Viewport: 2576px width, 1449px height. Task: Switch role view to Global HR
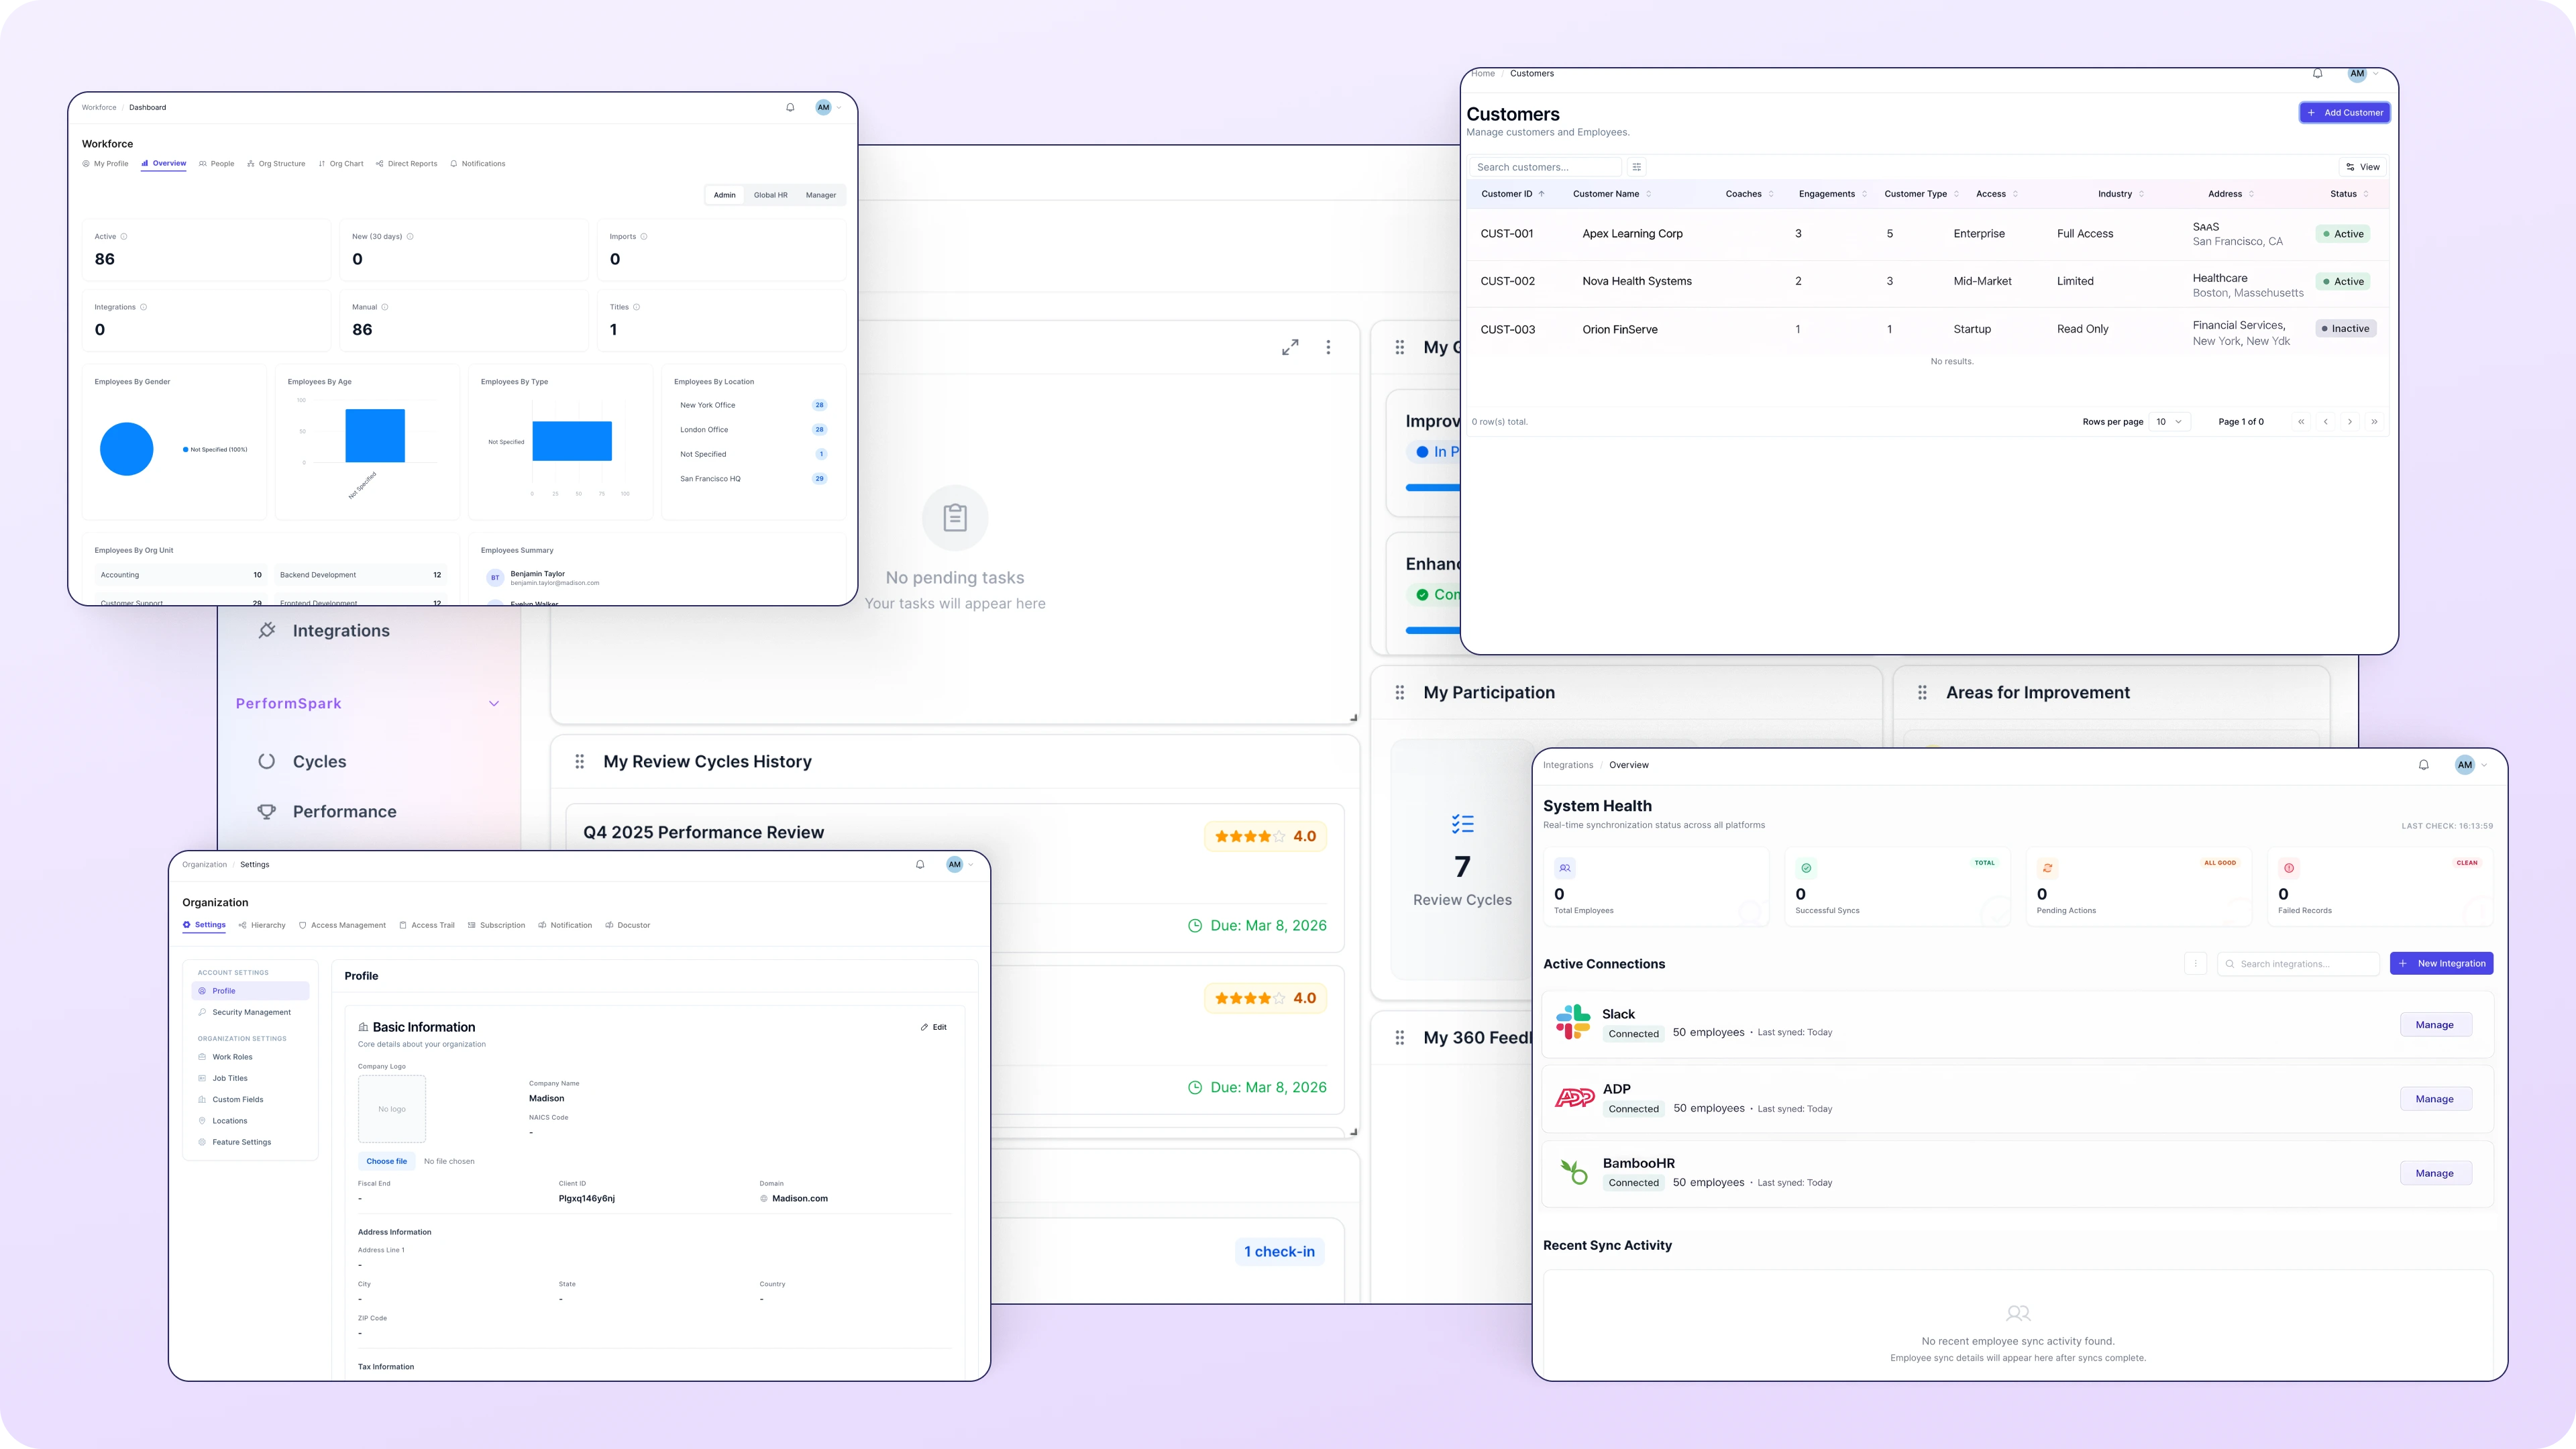pyautogui.click(x=770, y=195)
